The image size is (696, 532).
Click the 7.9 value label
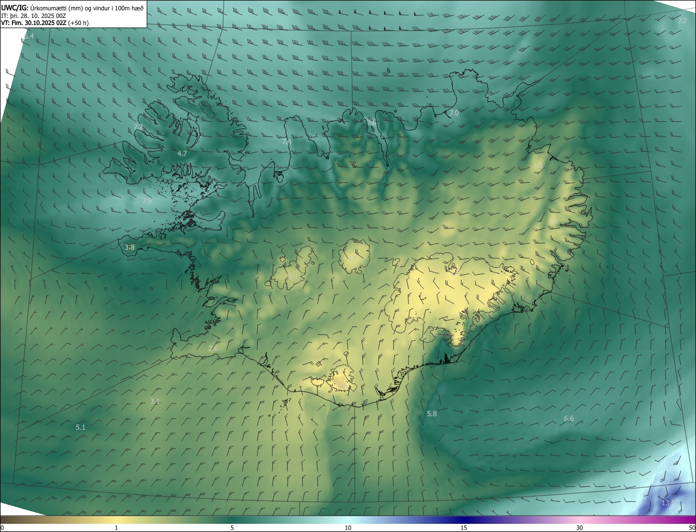147,201
